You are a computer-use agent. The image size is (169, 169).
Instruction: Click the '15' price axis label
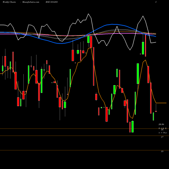(162, 151)
